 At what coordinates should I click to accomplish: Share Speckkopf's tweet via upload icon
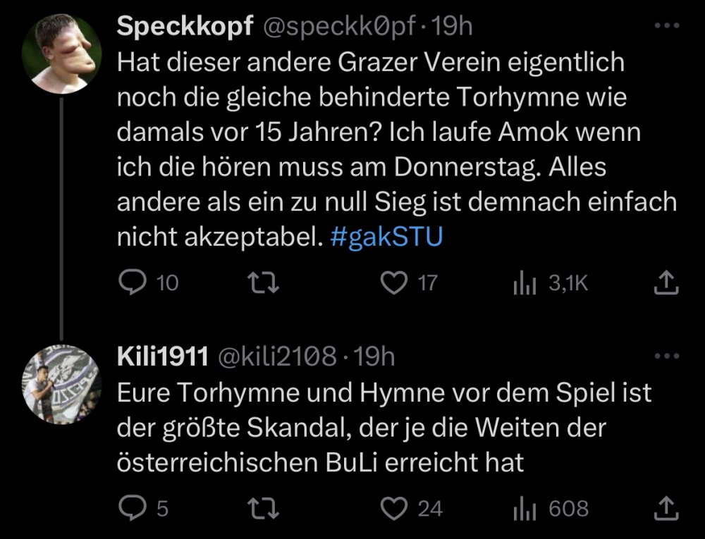(x=667, y=283)
